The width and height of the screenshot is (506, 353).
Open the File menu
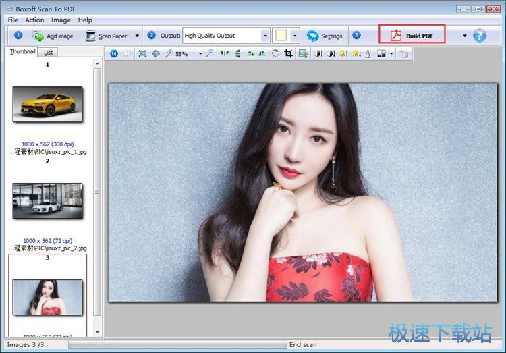point(13,20)
